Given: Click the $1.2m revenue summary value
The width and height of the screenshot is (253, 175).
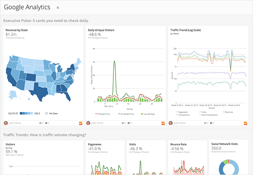Looking at the screenshot, I should tap(11, 34).
